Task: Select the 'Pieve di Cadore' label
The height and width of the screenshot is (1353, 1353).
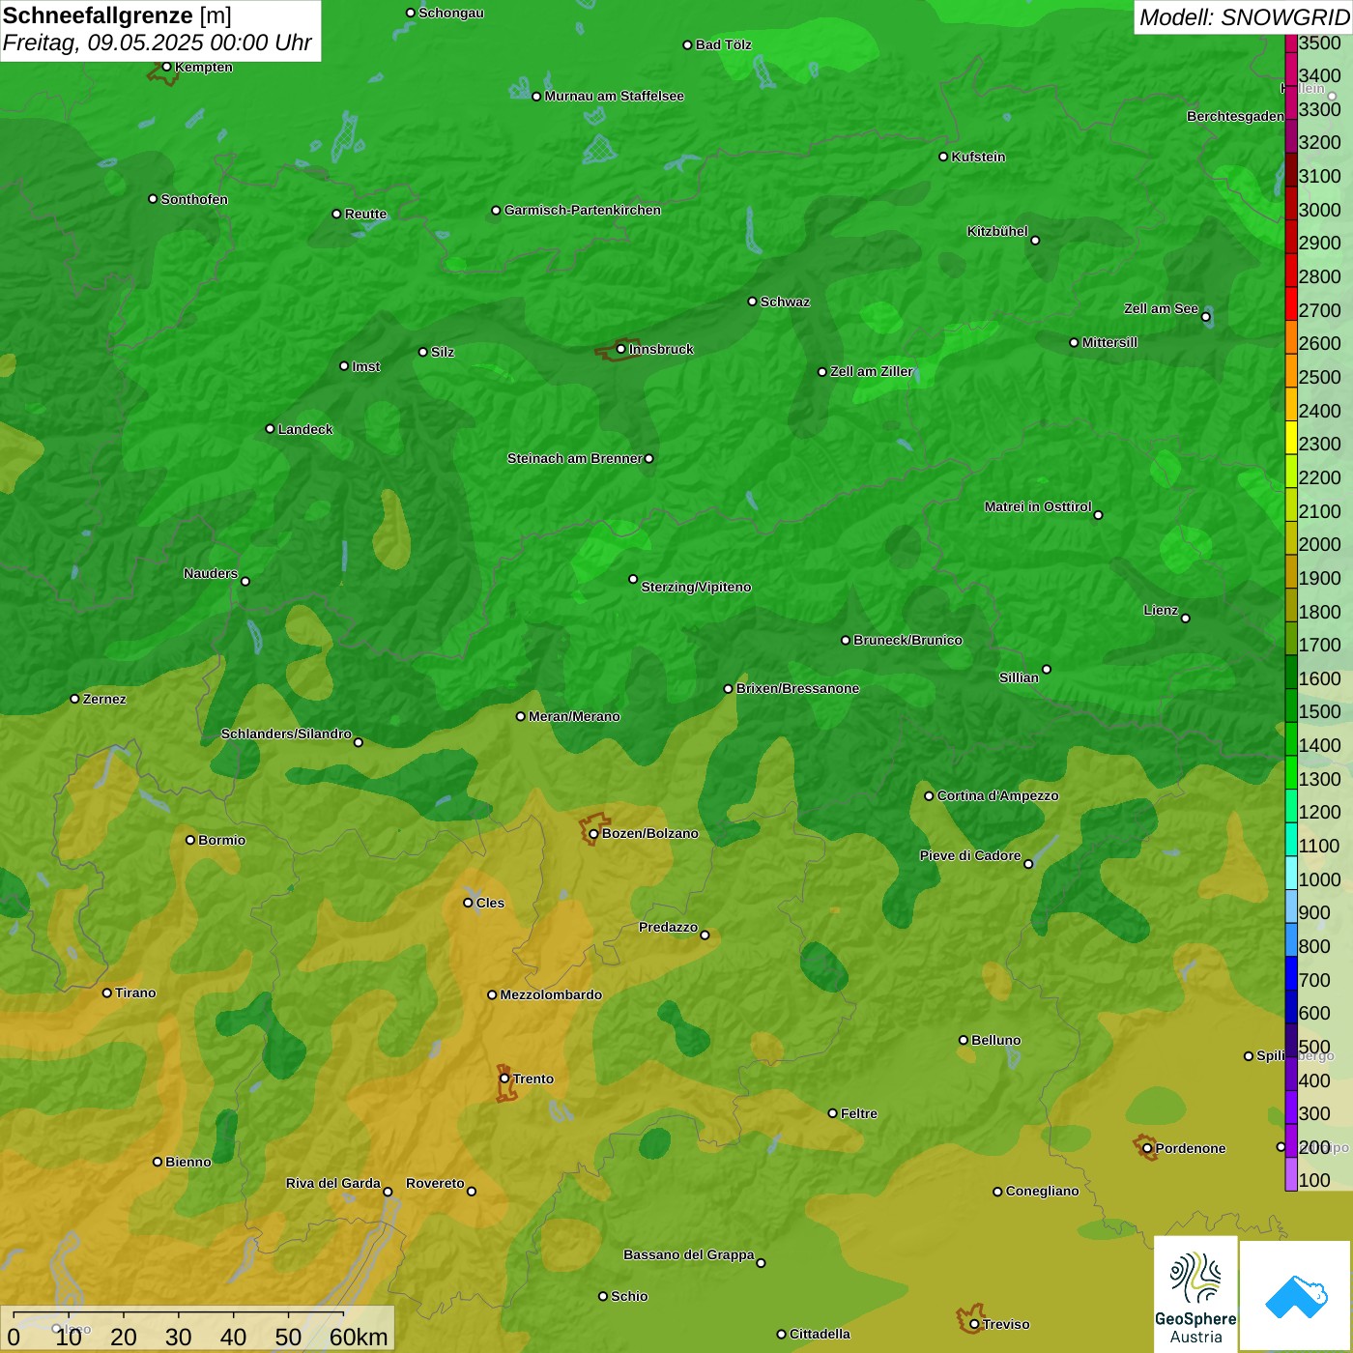Action: 970,855
